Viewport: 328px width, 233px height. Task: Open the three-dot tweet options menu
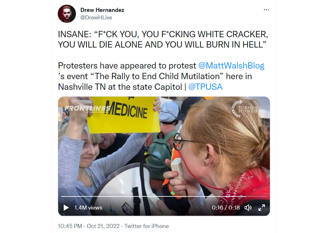[x=266, y=10]
